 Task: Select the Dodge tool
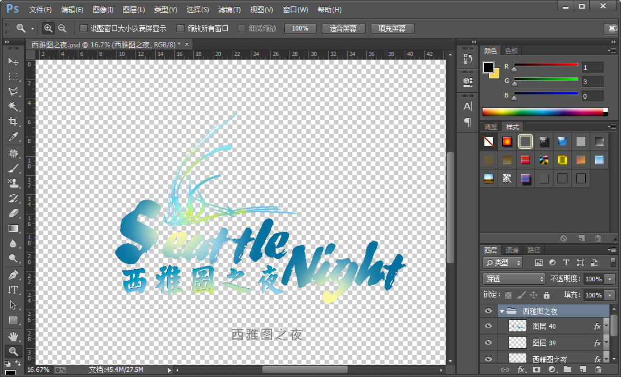coord(13,258)
